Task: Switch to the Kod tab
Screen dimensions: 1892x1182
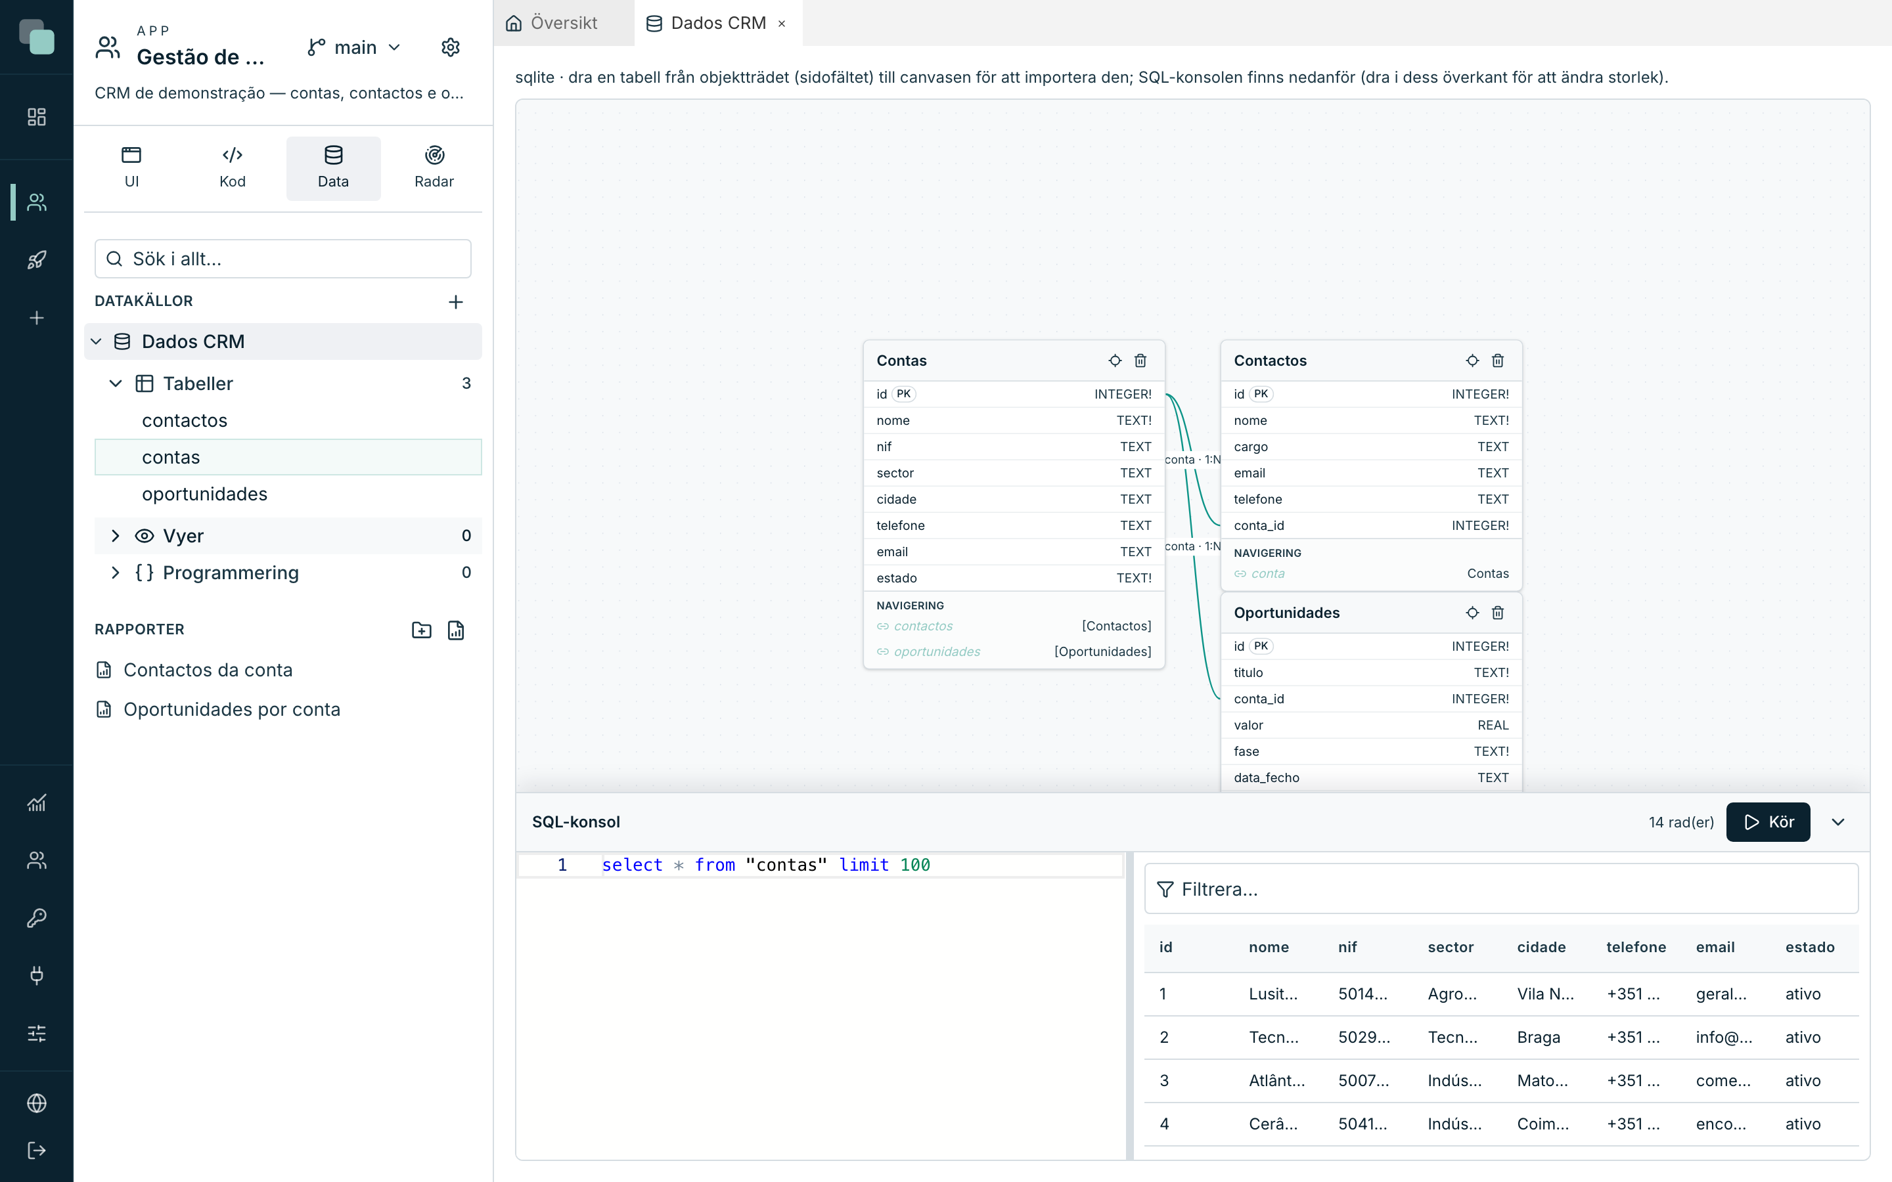Action: pos(232,168)
